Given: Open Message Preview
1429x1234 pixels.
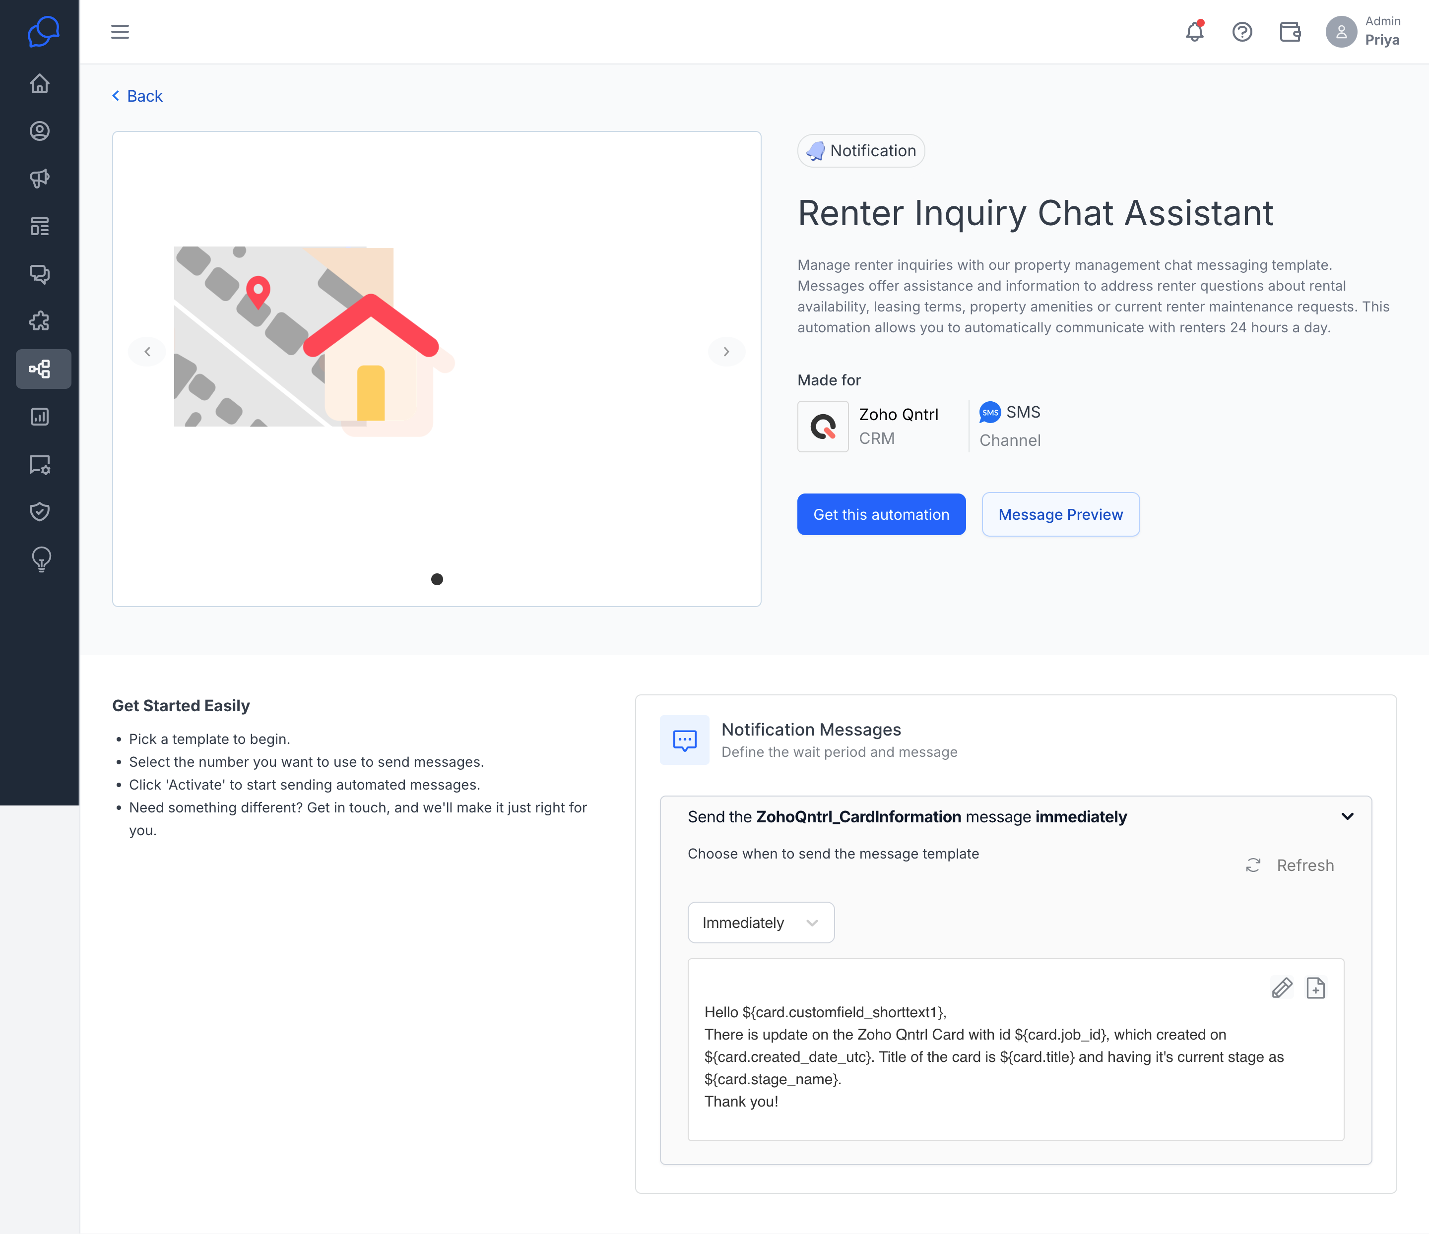Looking at the screenshot, I should click(x=1060, y=514).
